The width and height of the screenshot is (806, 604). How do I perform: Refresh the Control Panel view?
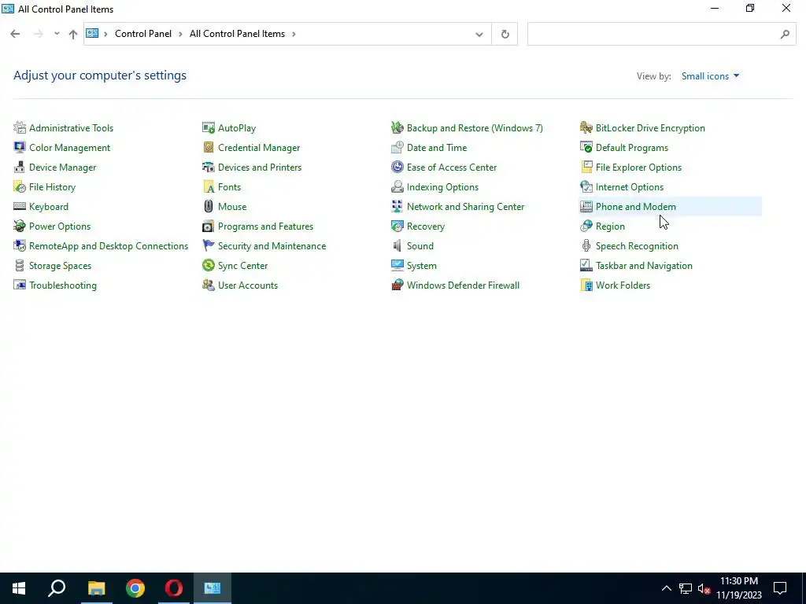pyautogui.click(x=505, y=35)
